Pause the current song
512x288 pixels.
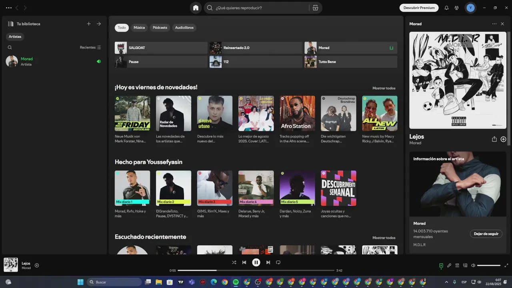(x=256, y=262)
